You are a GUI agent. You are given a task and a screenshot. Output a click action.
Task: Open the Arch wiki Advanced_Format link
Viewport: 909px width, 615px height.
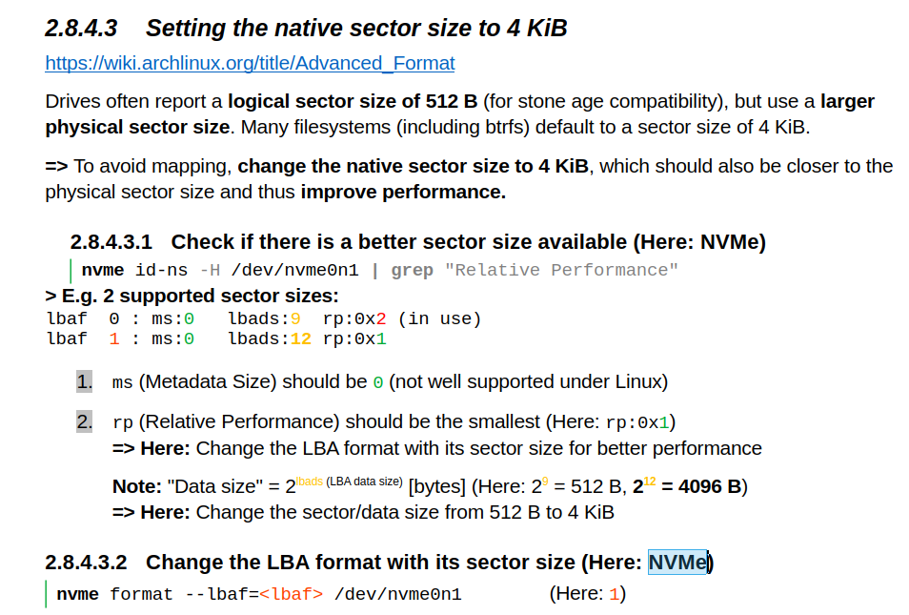point(250,63)
